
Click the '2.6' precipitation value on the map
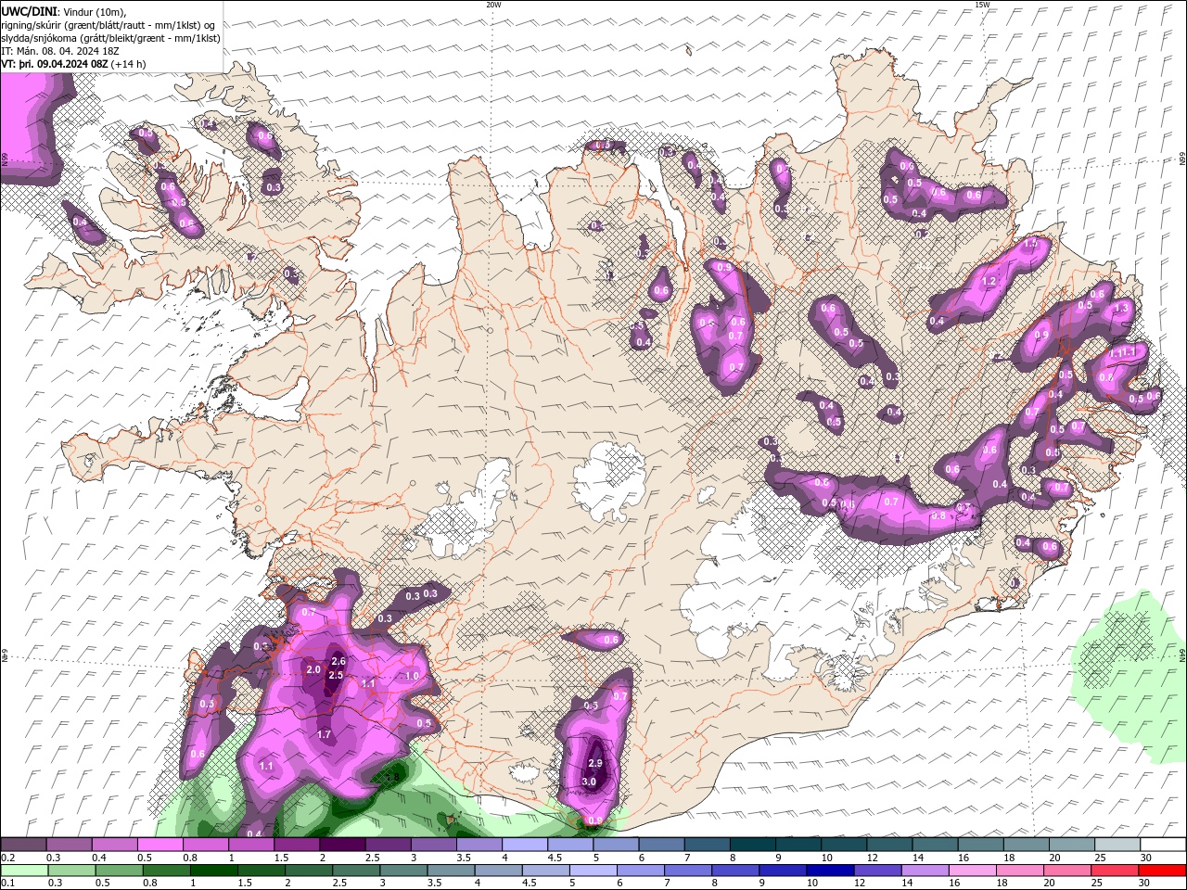[x=338, y=662]
